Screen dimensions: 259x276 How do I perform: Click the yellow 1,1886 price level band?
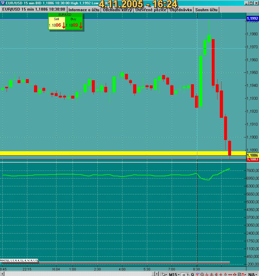coord(123,153)
